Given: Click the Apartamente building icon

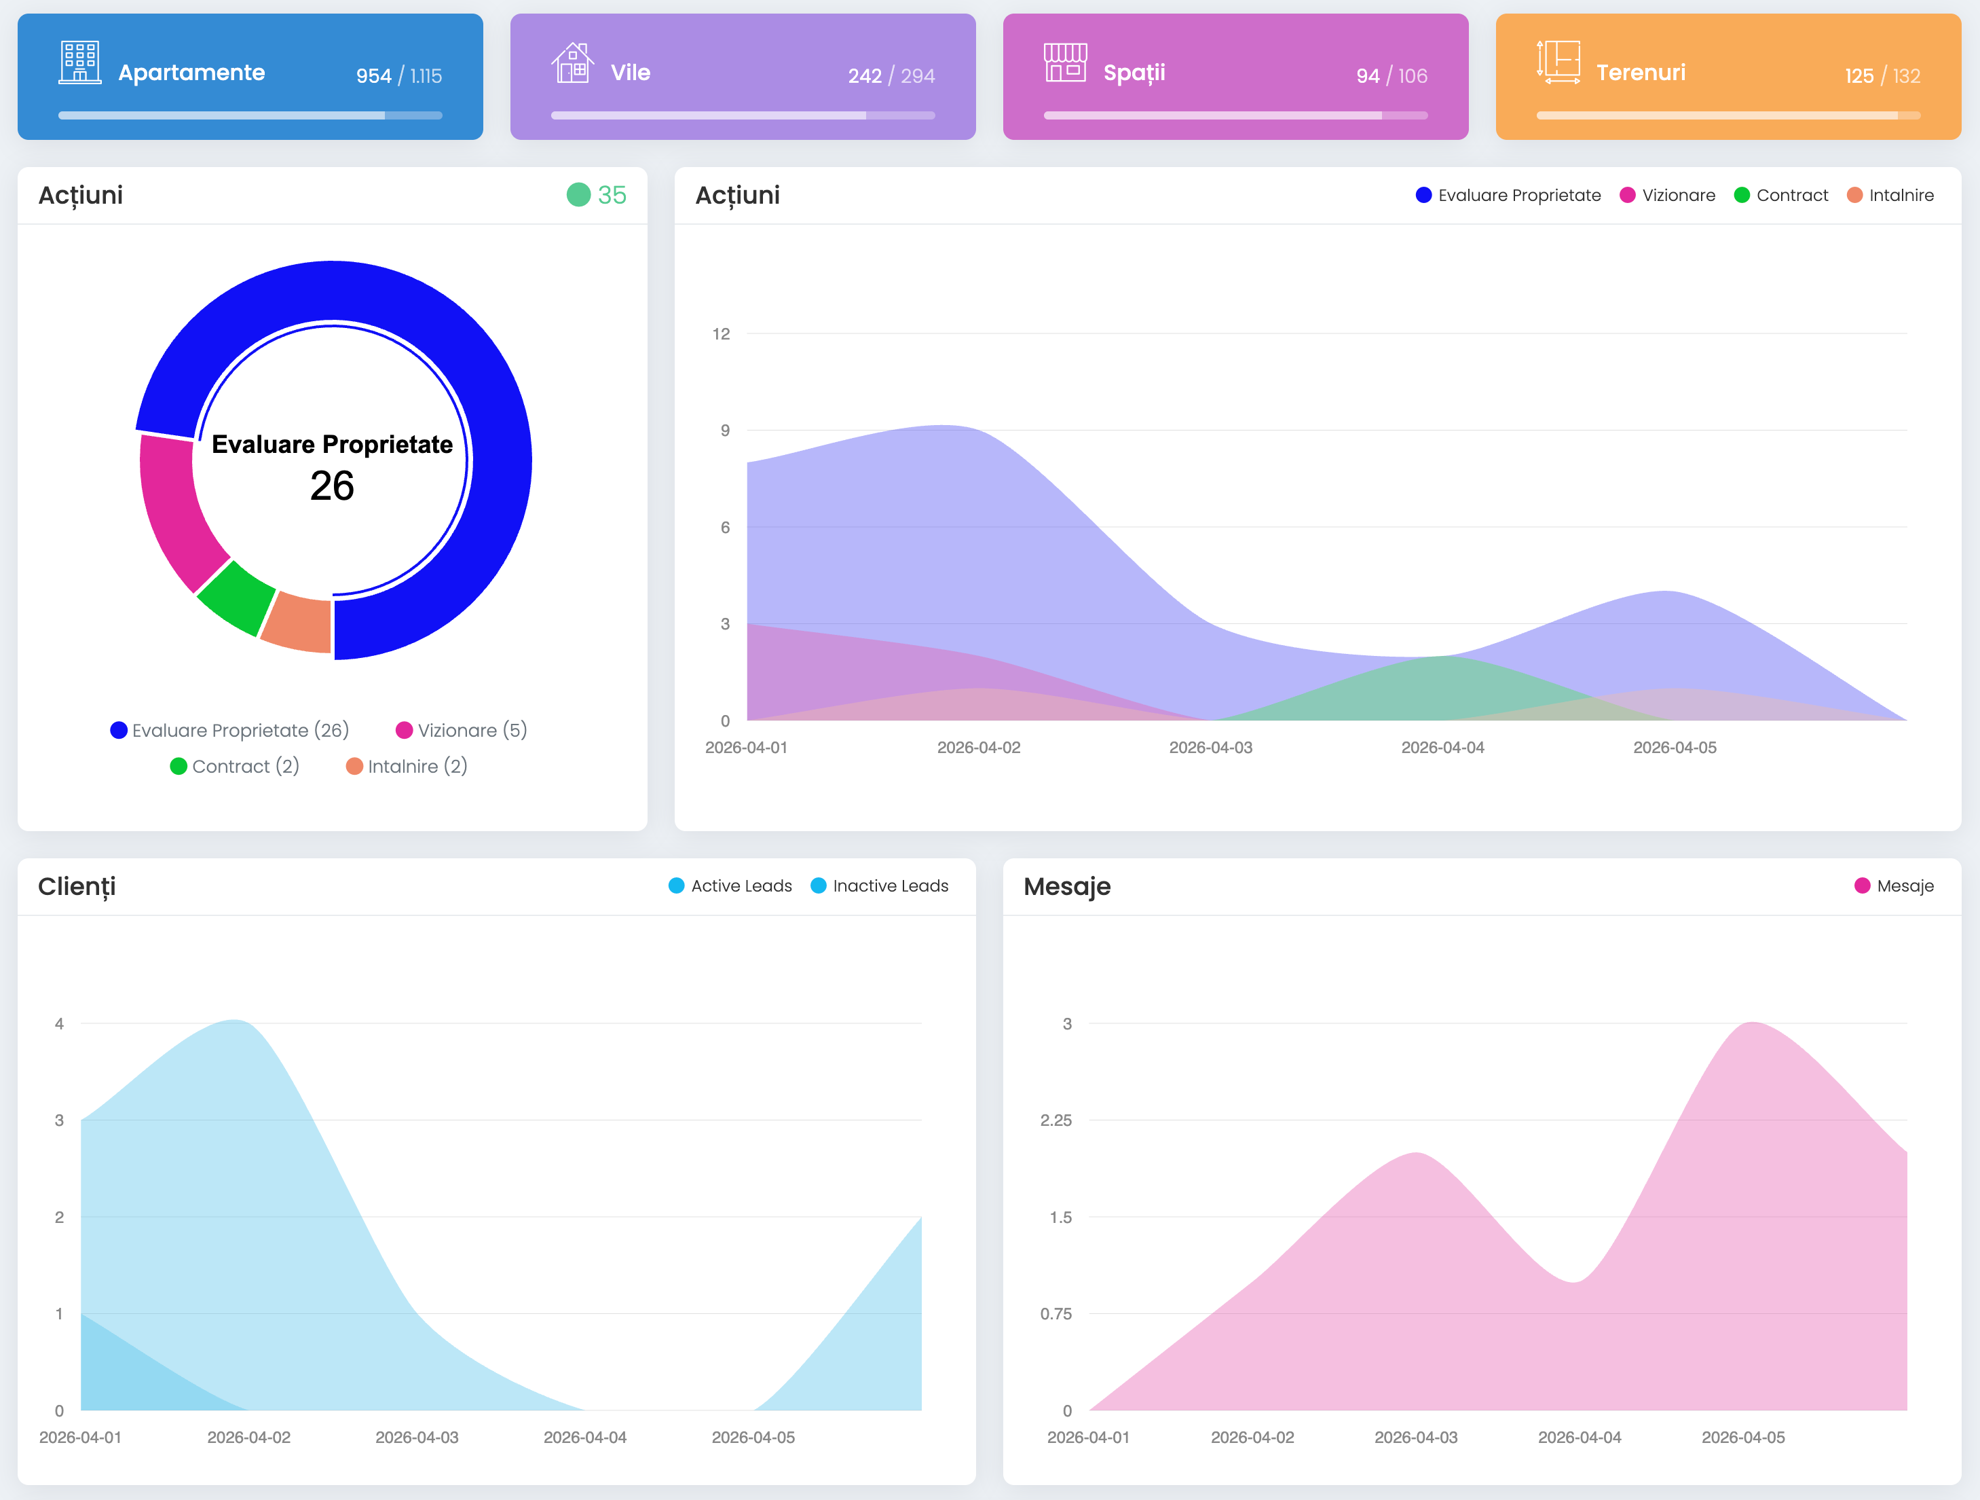Looking at the screenshot, I should pyautogui.click(x=79, y=62).
